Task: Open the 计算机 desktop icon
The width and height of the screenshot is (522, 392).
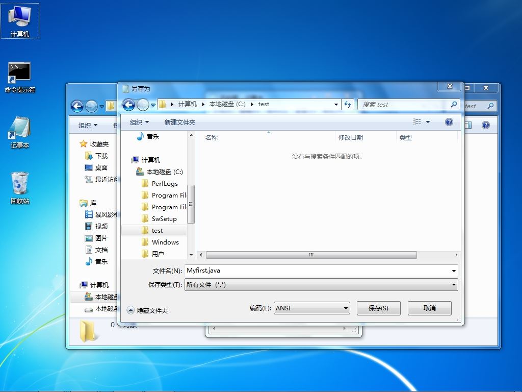Action: 20,20
